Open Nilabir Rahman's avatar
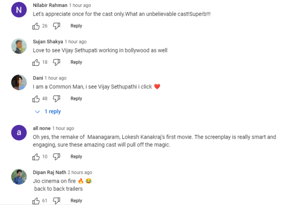 [x=18, y=10]
